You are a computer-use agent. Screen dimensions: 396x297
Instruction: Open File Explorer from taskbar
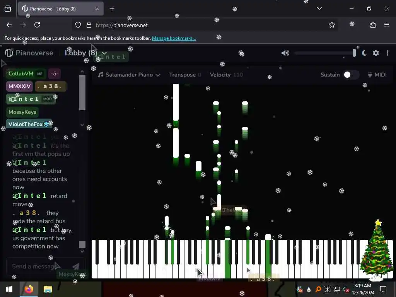(x=48, y=289)
